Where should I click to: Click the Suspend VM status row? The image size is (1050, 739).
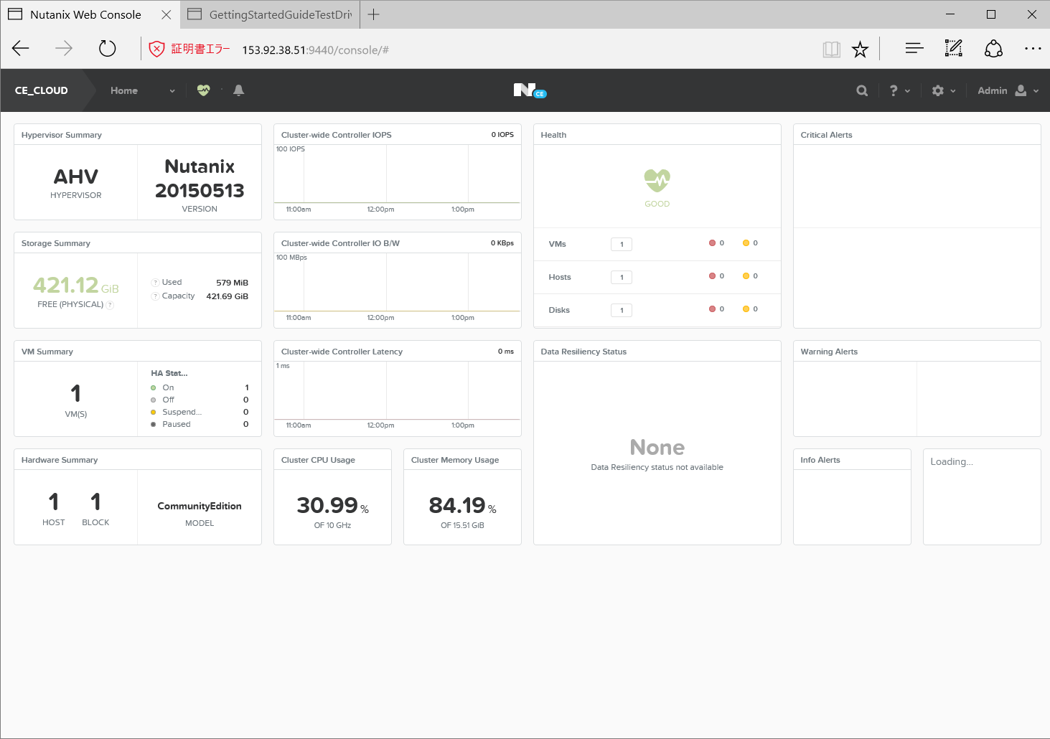(200, 412)
